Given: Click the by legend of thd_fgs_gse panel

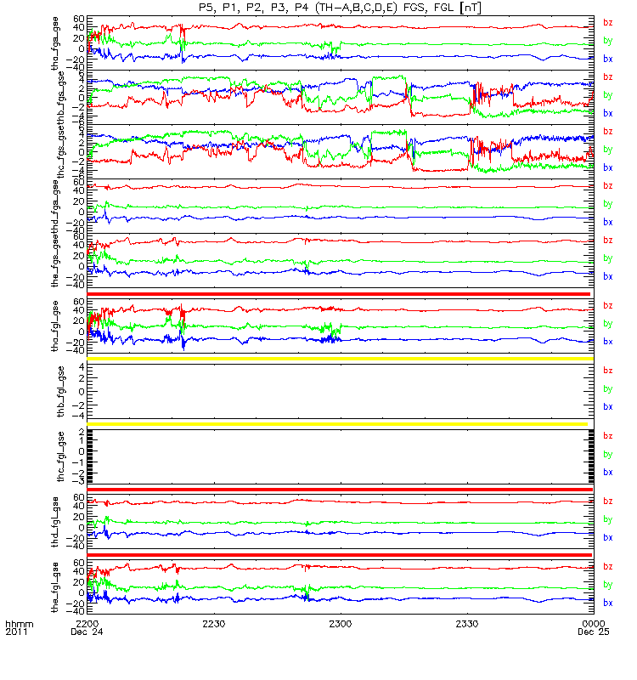Looking at the screenshot, I should point(608,204).
